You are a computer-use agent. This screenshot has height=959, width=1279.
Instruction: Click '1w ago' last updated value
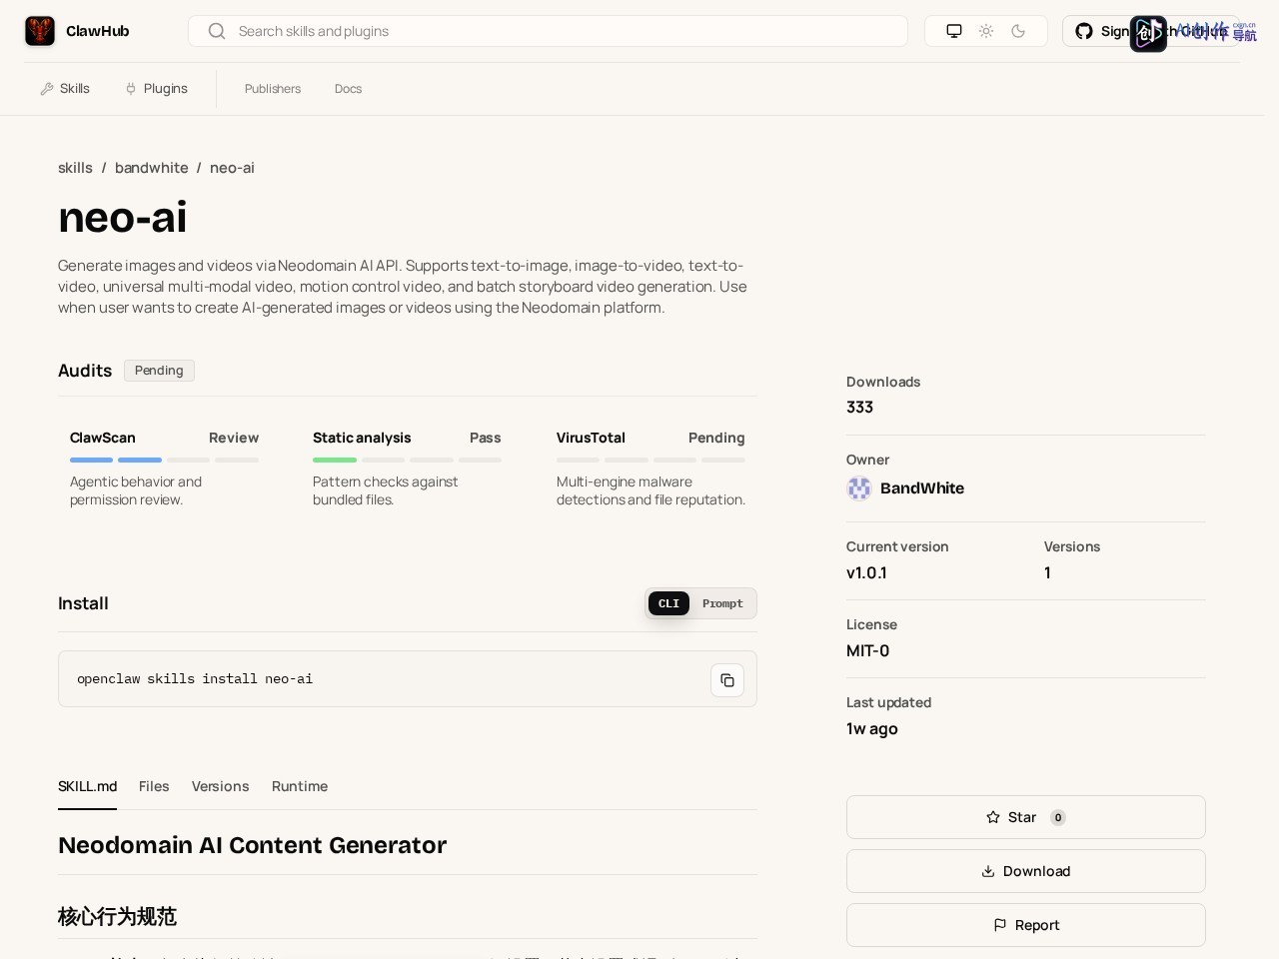pos(872,729)
